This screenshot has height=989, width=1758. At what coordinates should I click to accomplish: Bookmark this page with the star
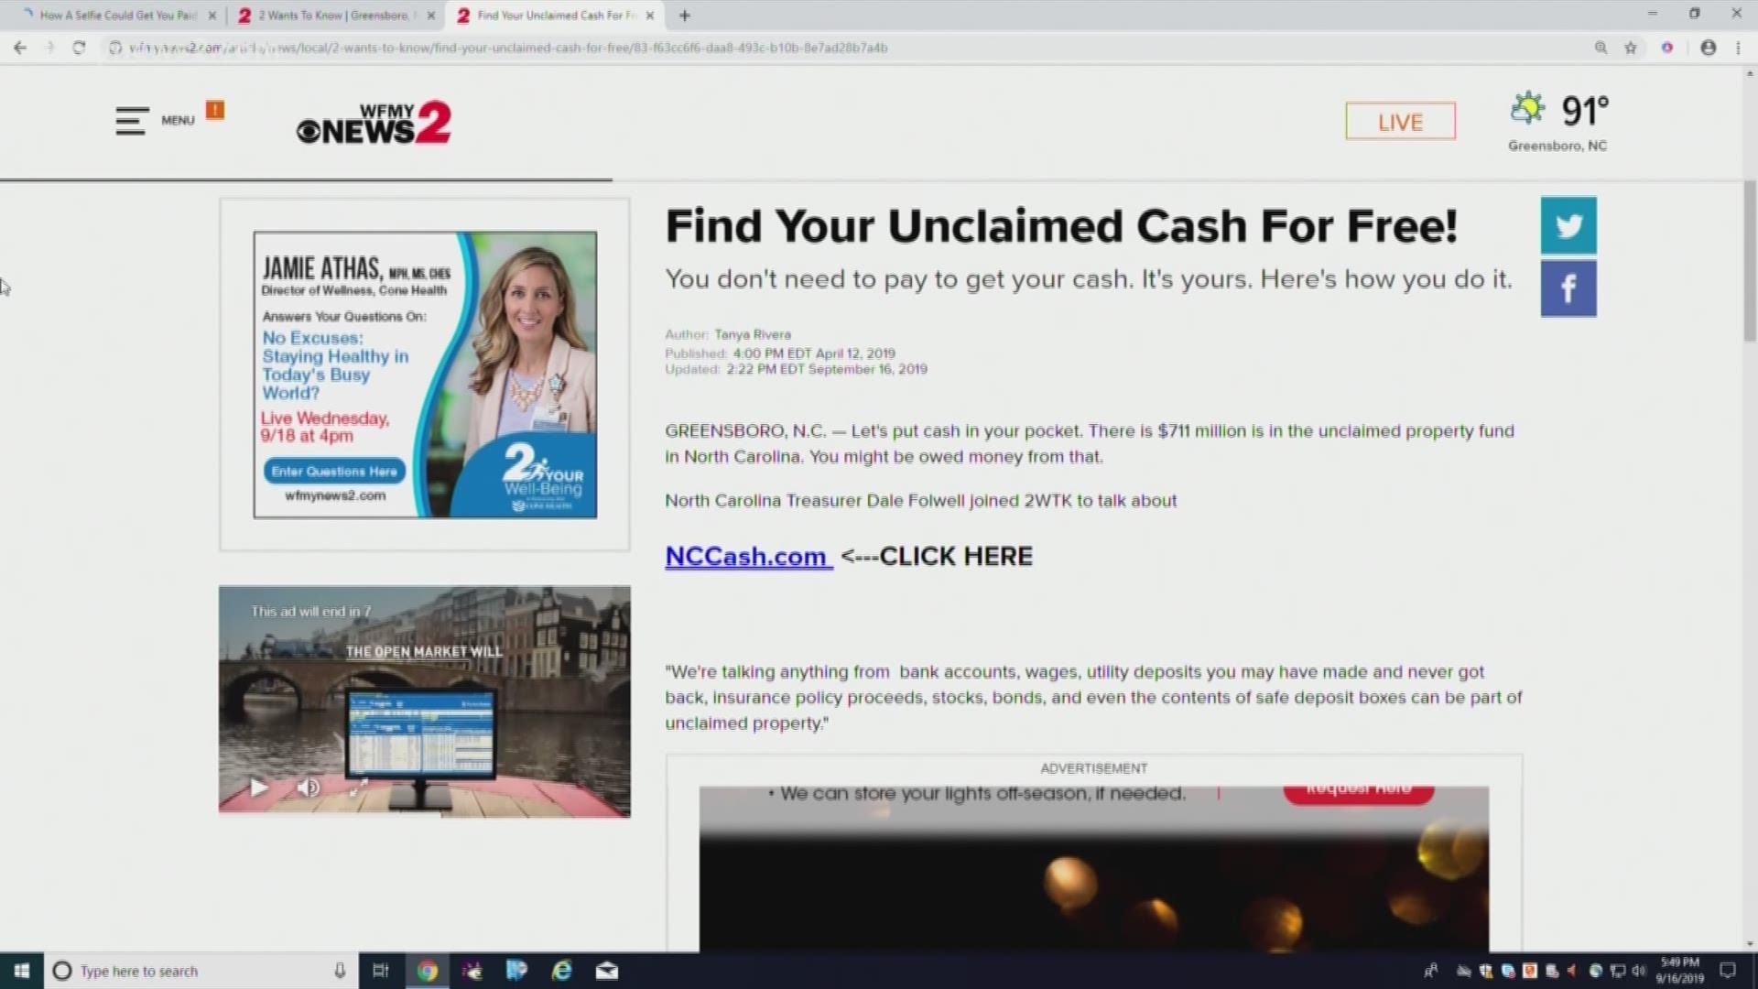pyautogui.click(x=1631, y=48)
